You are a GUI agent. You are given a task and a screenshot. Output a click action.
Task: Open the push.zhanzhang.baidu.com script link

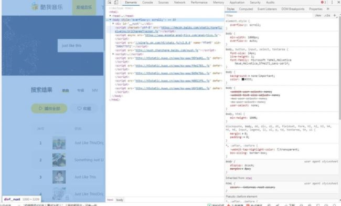[167, 50]
